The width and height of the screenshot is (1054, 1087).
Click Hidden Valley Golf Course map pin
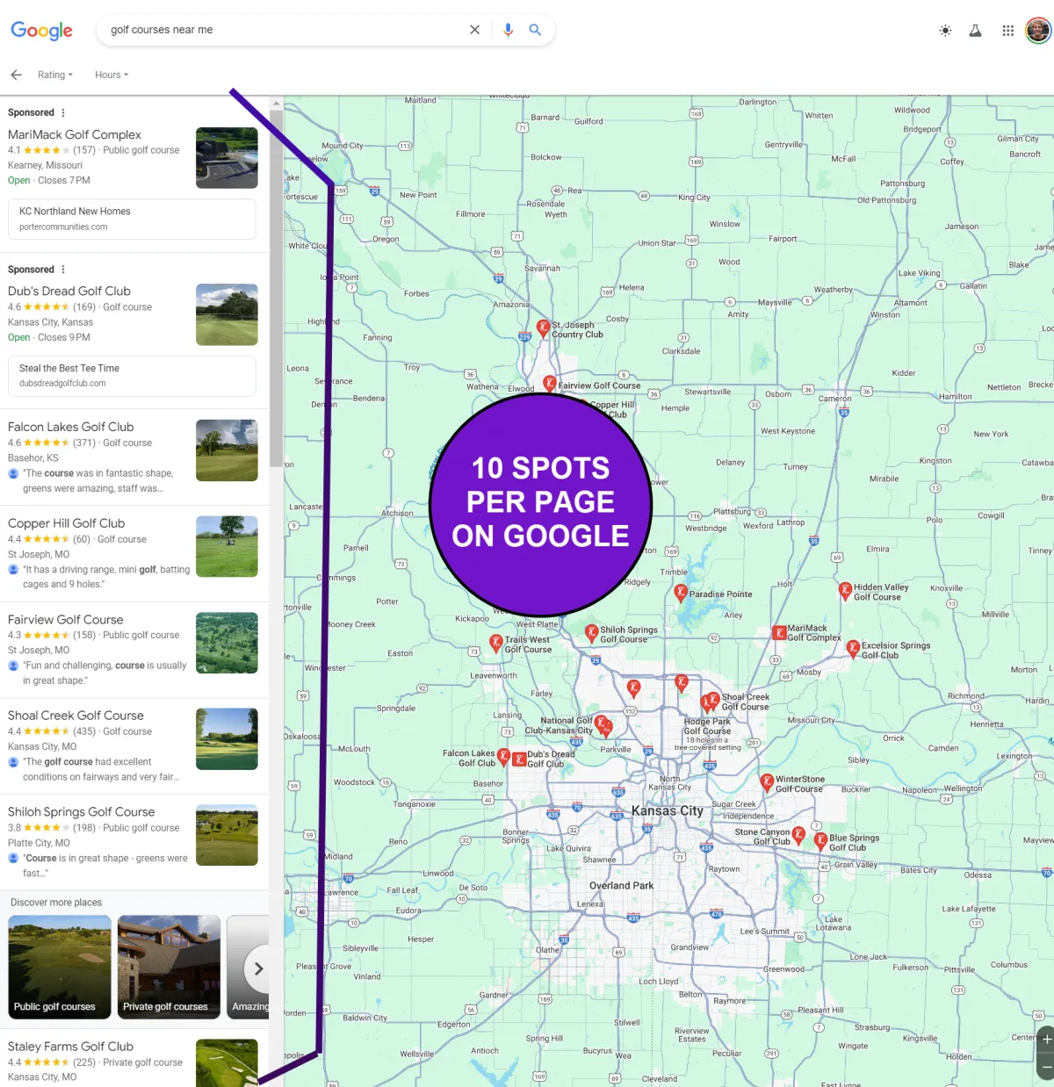click(x=845, y=590)
